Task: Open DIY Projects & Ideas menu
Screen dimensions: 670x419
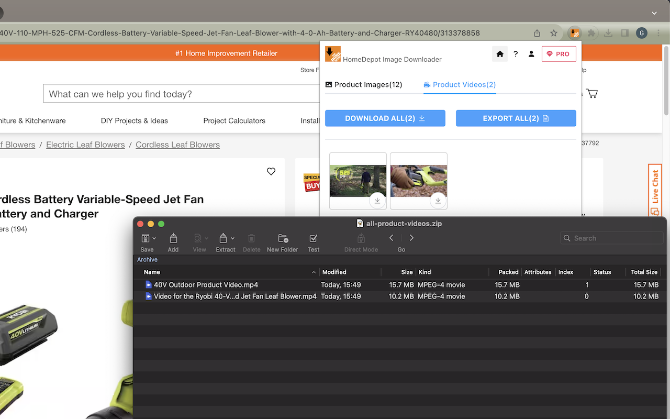Action: [135, 120]
